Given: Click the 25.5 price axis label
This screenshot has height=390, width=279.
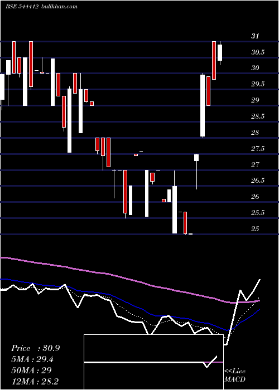Looking at the screenshot, I should 257,213.
